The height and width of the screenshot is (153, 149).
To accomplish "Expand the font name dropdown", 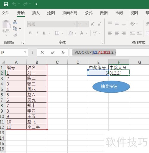I will pos(74,24).
